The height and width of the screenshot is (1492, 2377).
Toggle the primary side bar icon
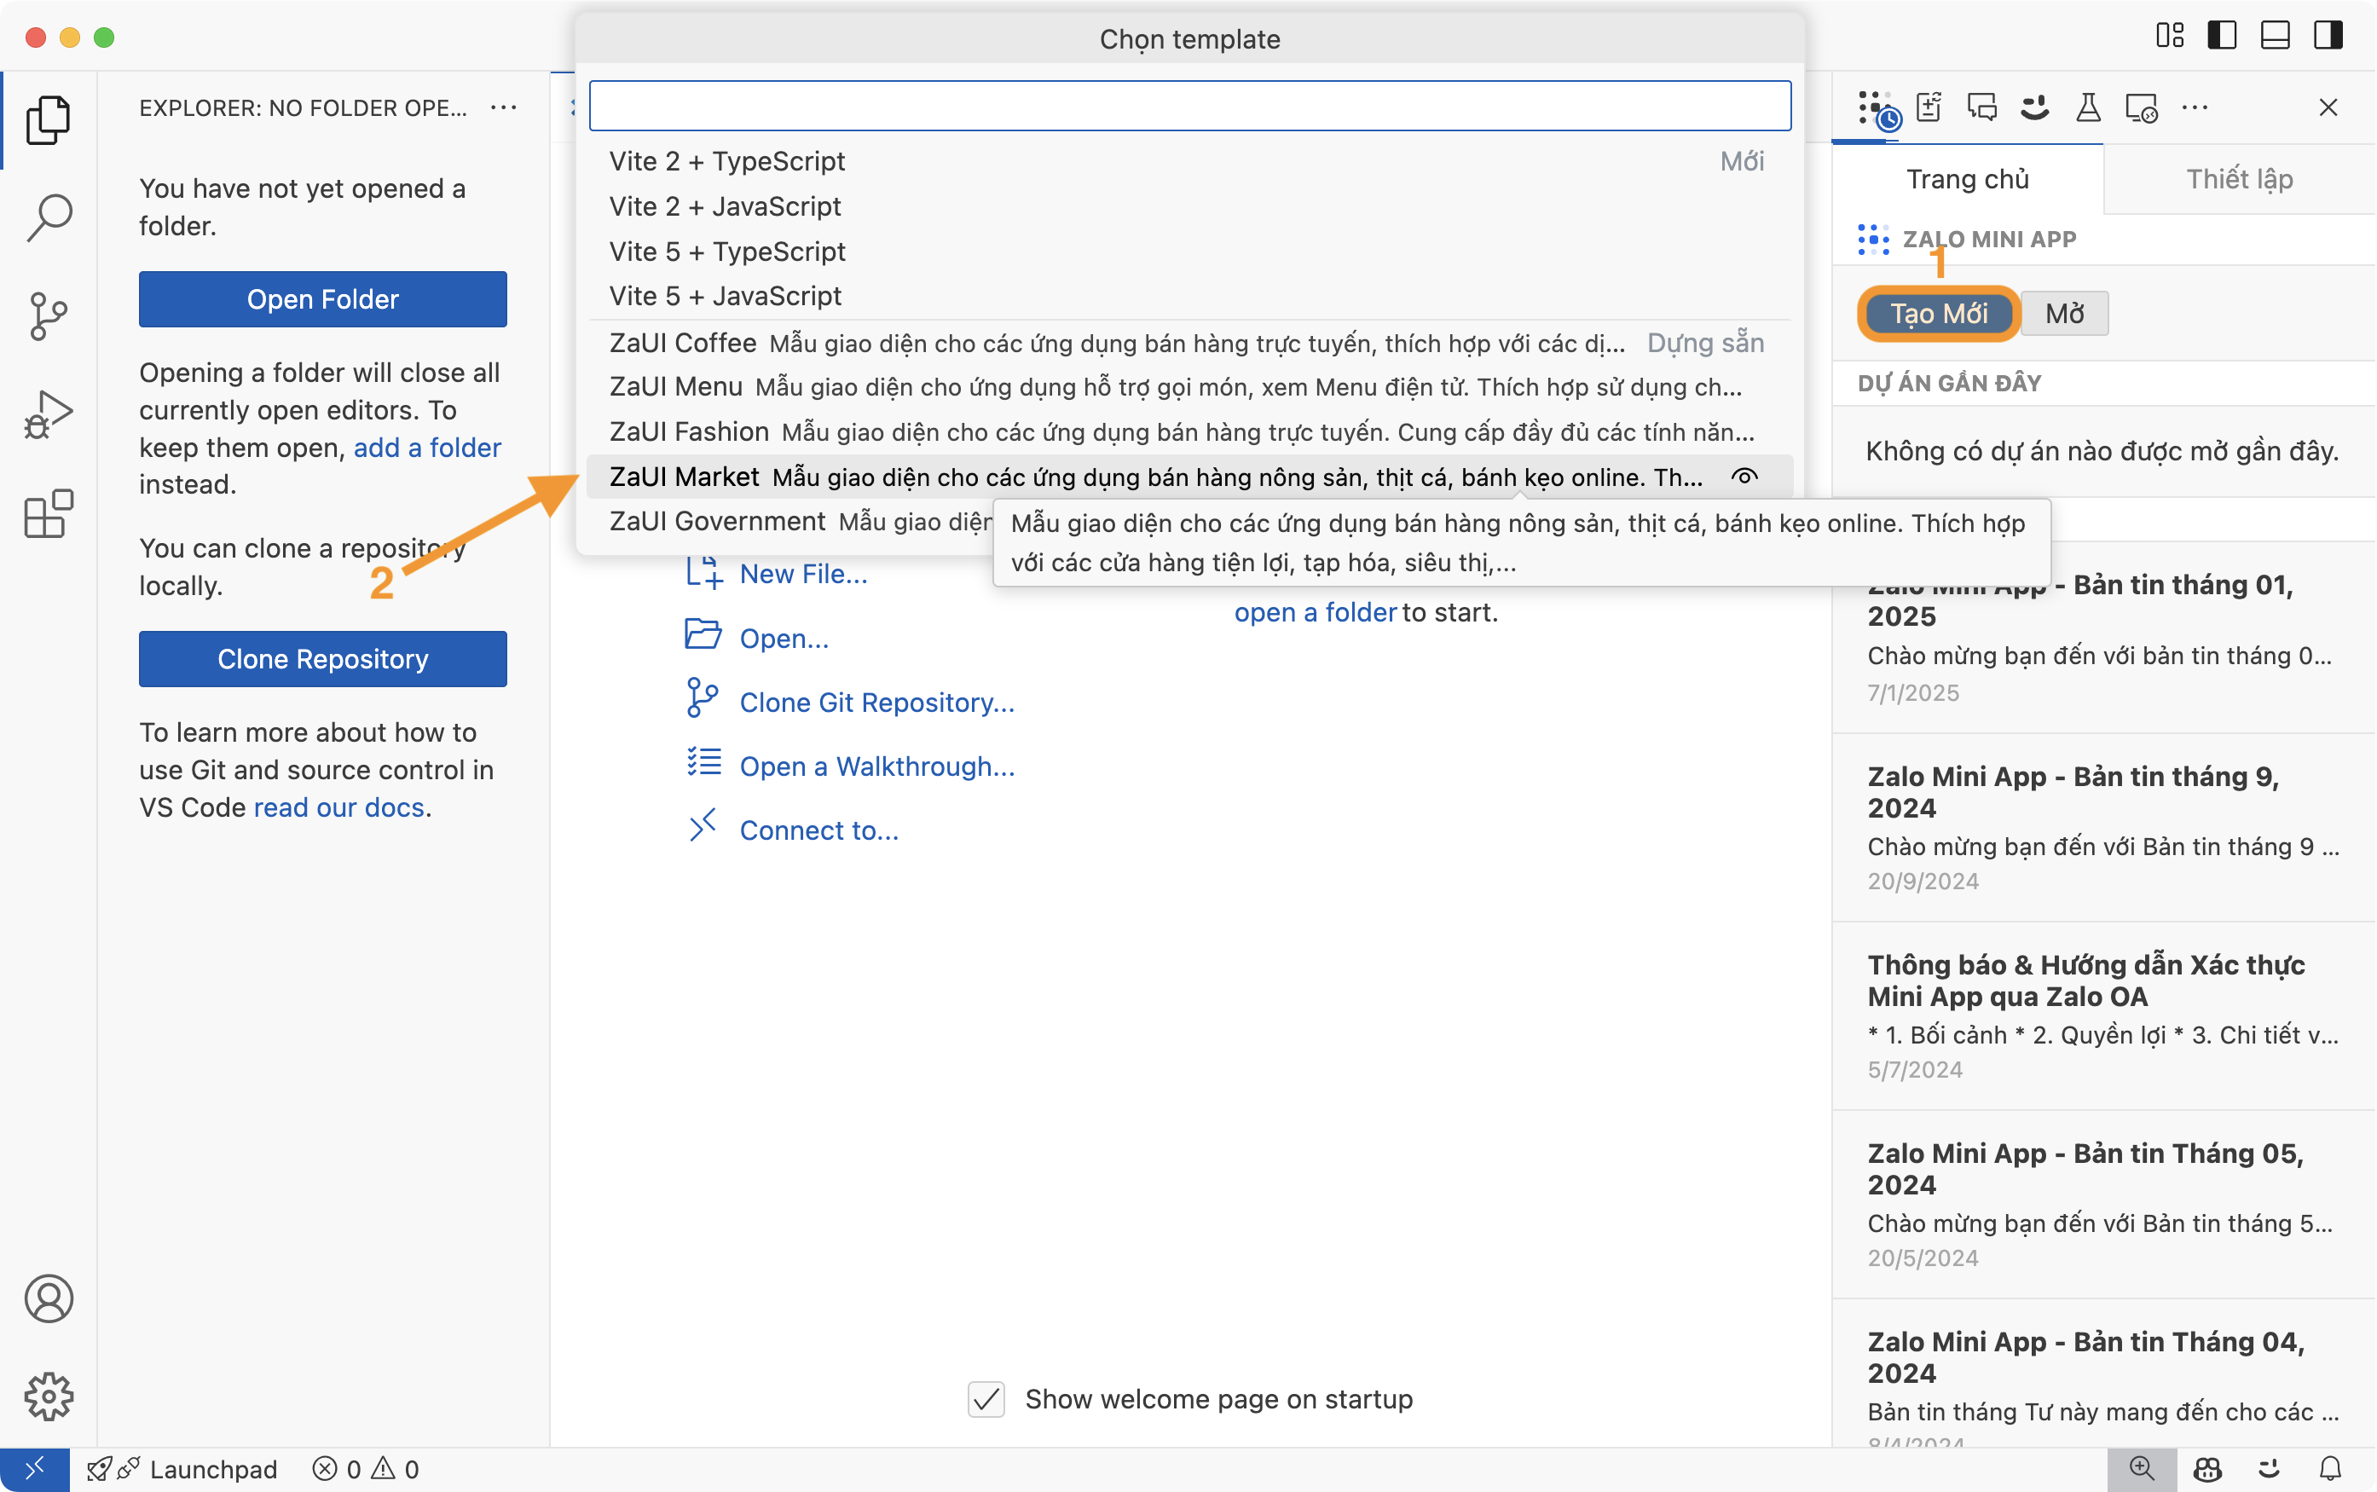[2222, 37]
